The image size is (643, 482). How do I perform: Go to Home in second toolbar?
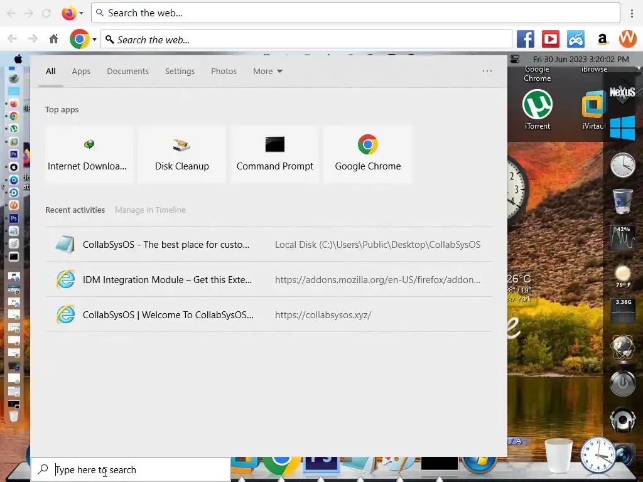point(54,39)
